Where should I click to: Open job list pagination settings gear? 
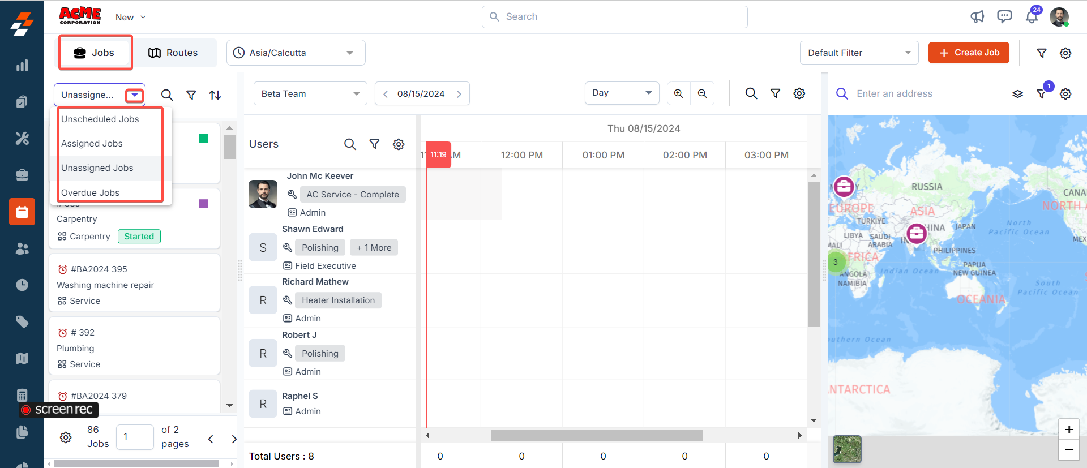66,437
